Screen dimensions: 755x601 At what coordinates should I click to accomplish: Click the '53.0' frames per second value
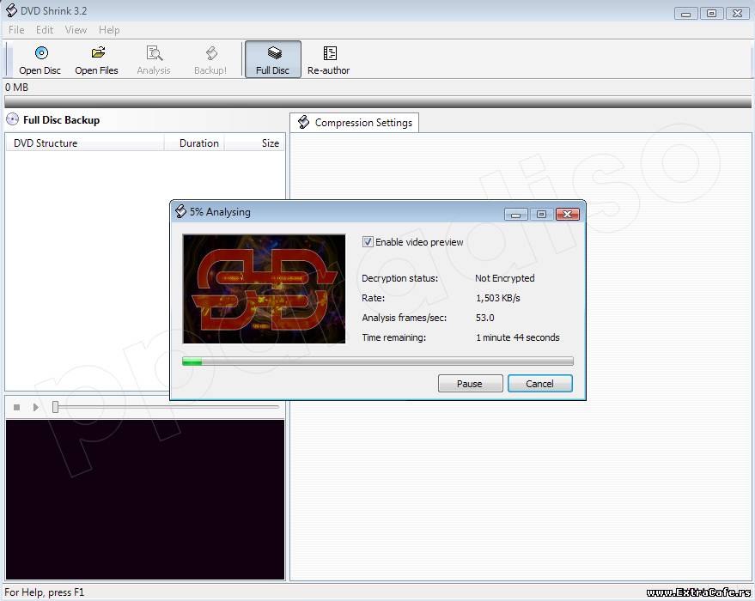click(x=485, y=318)
